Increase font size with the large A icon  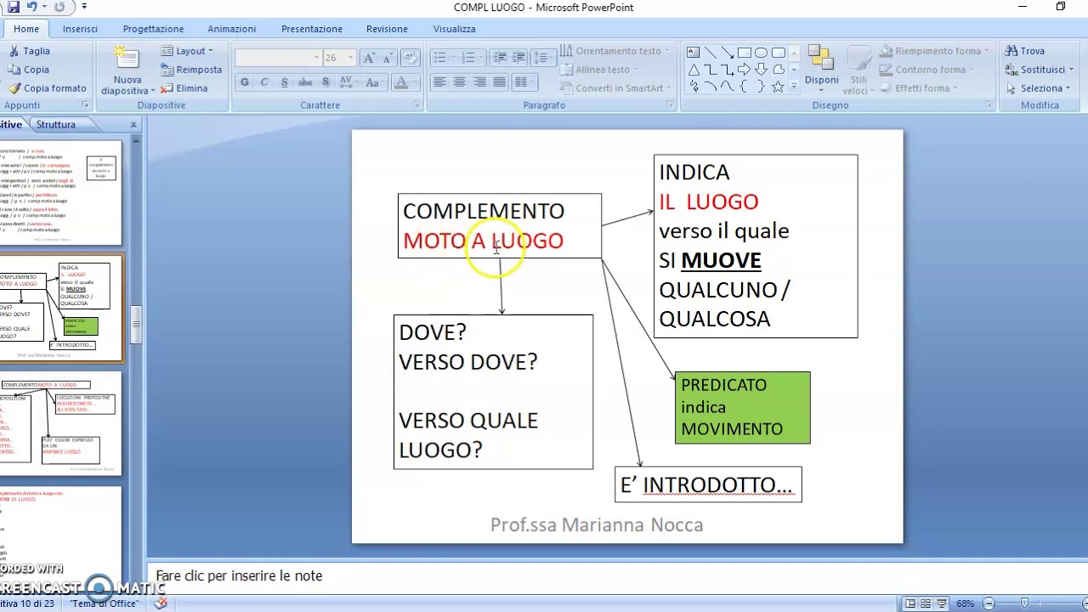[x=369, y=58]
